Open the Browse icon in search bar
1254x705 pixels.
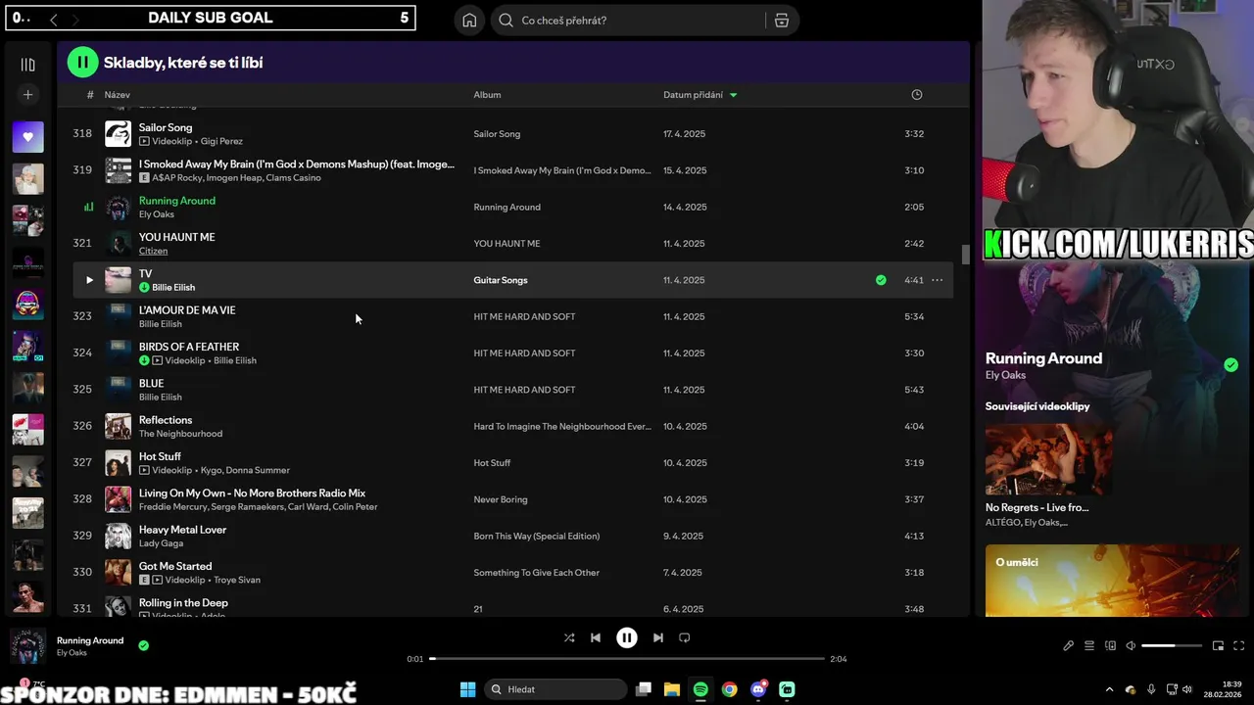pyautogui.click(x=782, y=21)
